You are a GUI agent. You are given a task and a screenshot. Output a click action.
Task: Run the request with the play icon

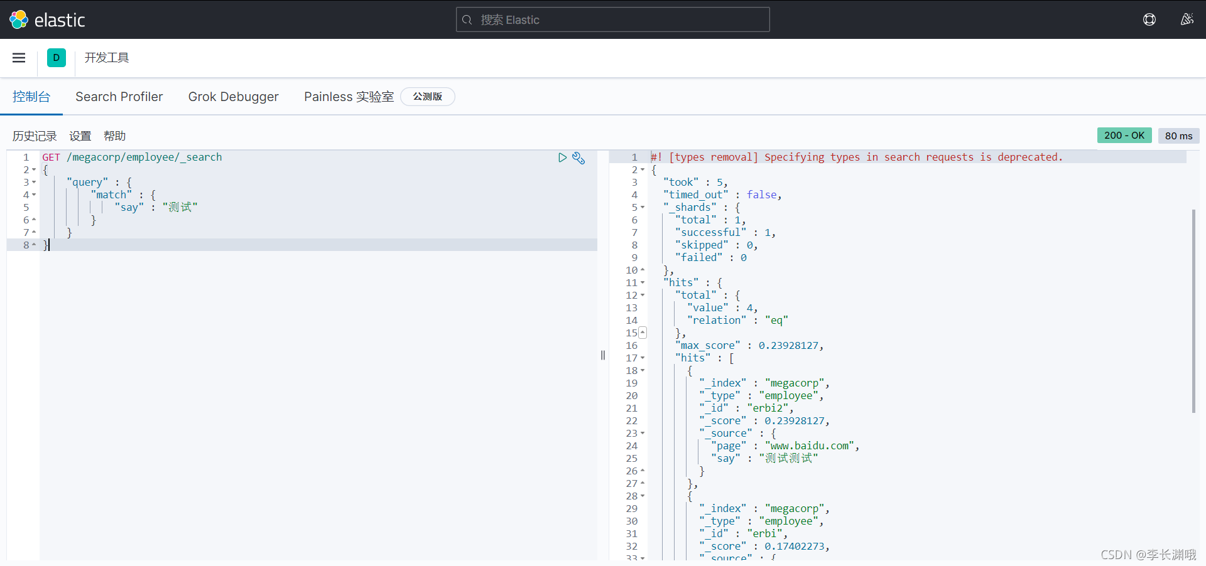pyautogui.click(x=562, y=158)
